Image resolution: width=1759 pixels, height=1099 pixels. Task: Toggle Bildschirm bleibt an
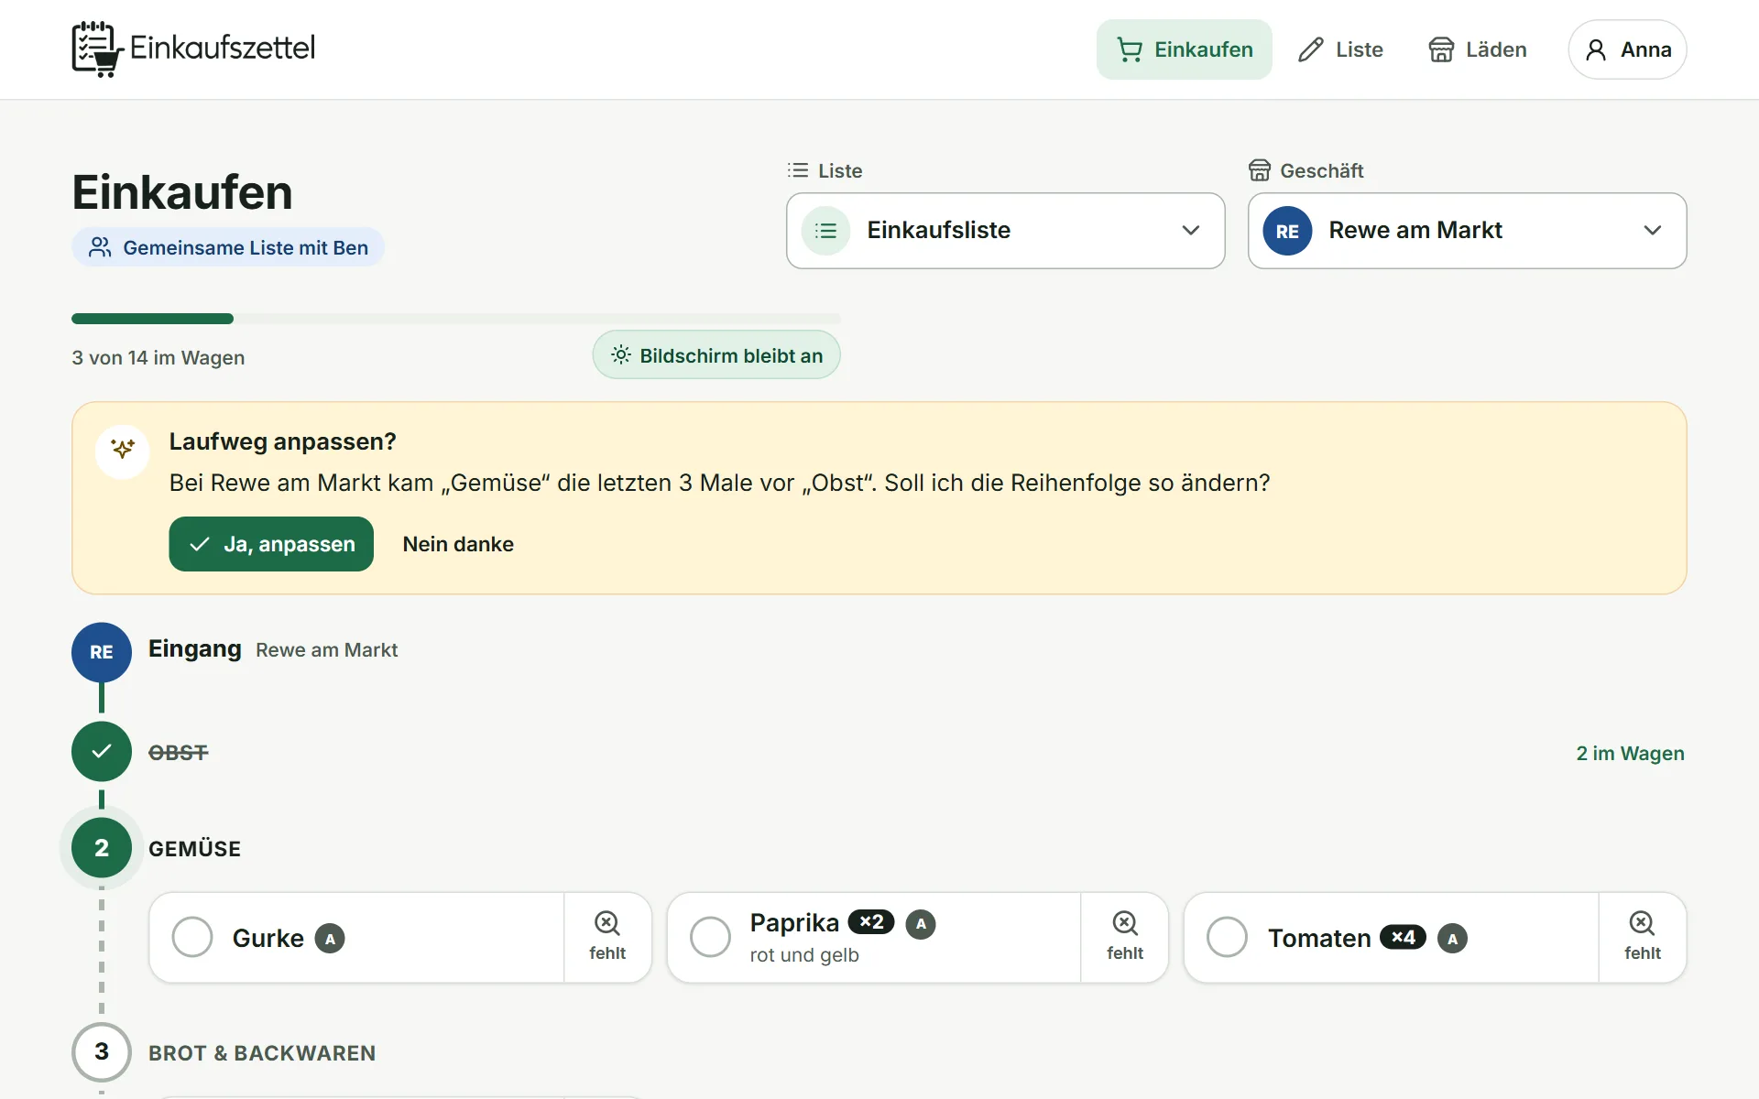(x=716, y=355)
